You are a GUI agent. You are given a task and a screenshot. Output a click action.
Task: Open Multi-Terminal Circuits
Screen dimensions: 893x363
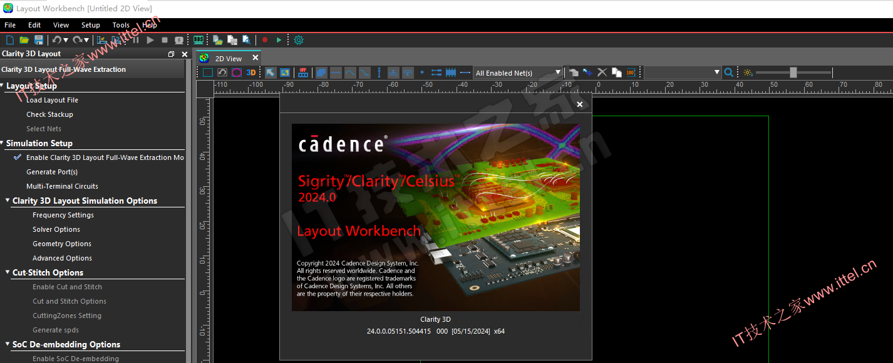click(62, 186)
